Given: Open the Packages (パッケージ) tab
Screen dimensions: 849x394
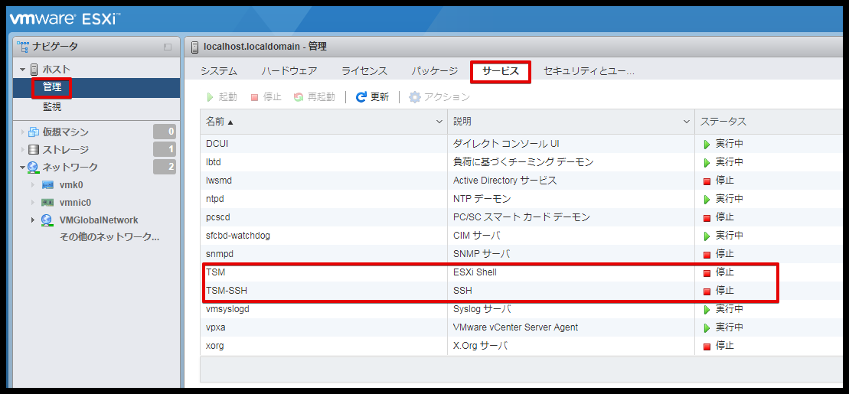Looking at the screenshot, I should pos(434,71).
